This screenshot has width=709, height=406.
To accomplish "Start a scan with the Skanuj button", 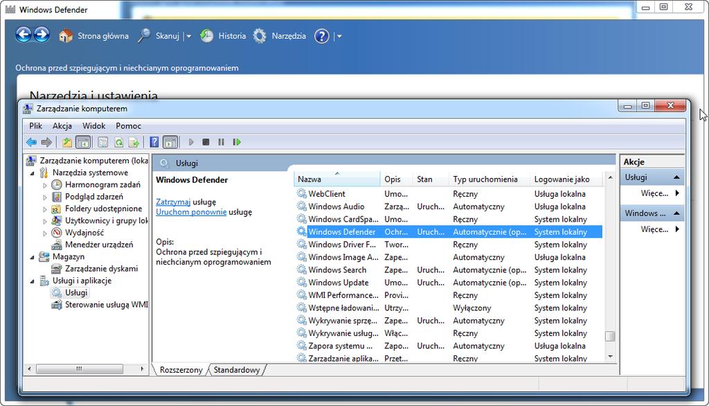I will pyautogui.click(x=159, y=36).
